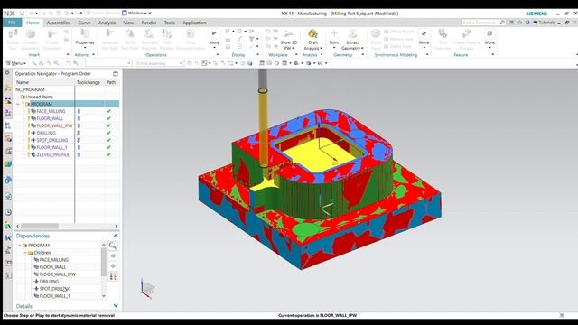Open the Menu dropdown
The height and width of the screenshot is (325, 578).
click(x=16, y=63)
